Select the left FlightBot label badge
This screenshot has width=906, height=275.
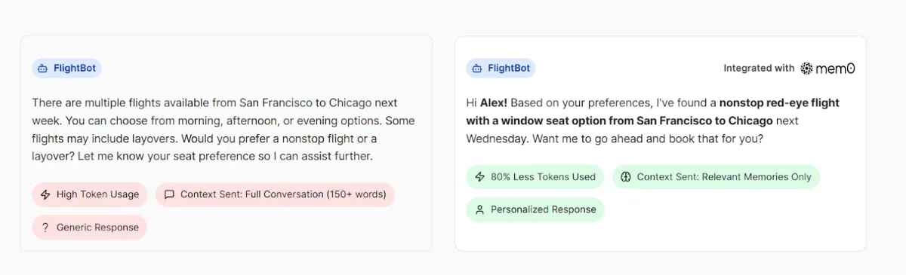tap(66, 68)
